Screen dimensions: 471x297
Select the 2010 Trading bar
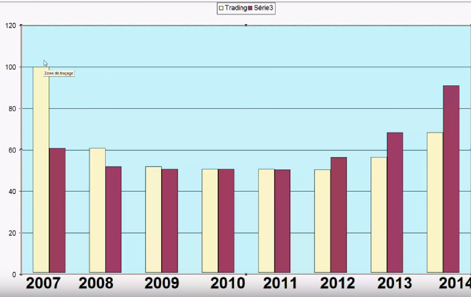[210, 221]
